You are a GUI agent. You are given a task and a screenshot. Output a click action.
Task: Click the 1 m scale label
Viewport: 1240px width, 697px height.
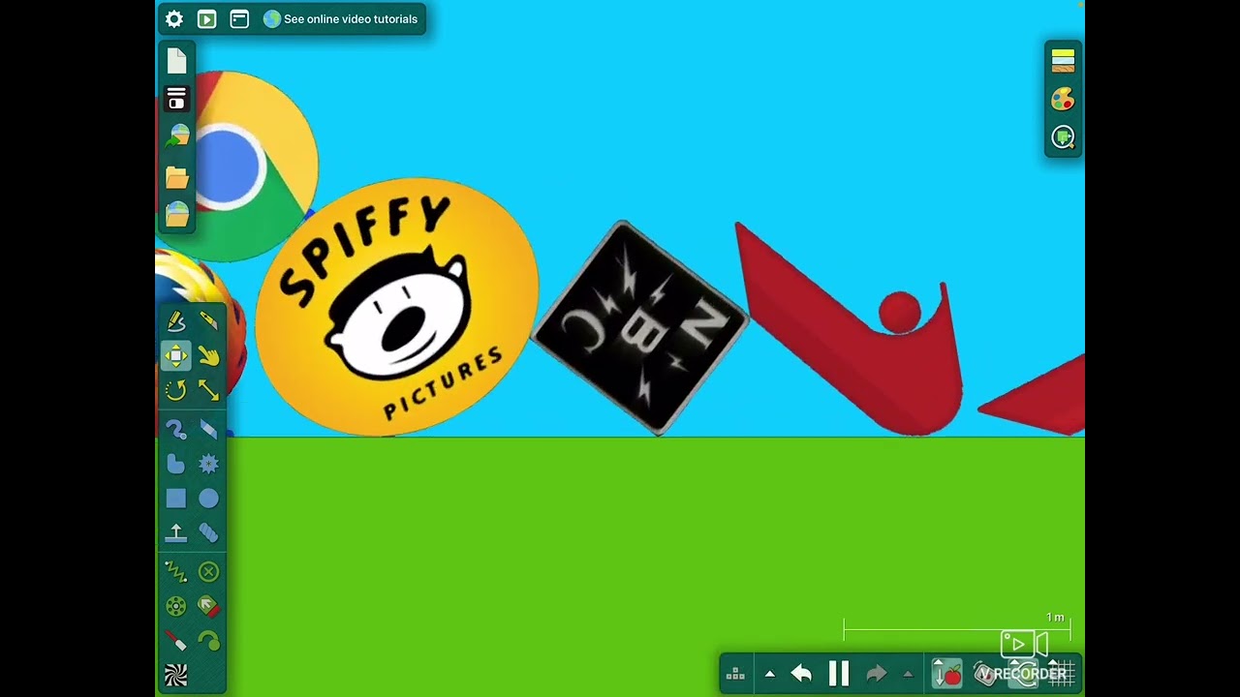1055,618
